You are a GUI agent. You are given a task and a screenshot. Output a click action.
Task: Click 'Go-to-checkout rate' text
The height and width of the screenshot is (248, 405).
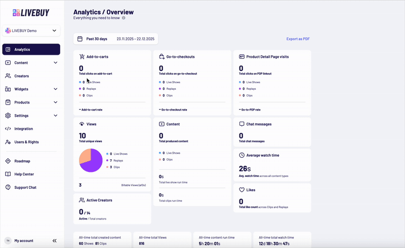[174, 110]
